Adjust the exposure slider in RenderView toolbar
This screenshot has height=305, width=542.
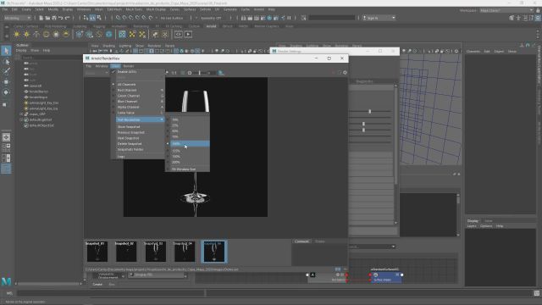click(x=200, y=73)
